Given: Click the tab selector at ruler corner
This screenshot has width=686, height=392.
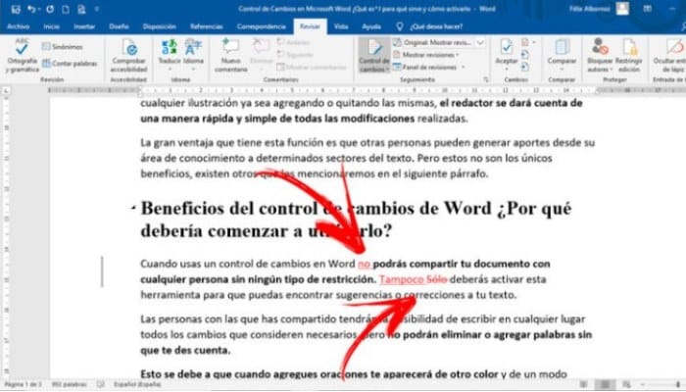Looking at the screenshot, I should click(6, 90).
